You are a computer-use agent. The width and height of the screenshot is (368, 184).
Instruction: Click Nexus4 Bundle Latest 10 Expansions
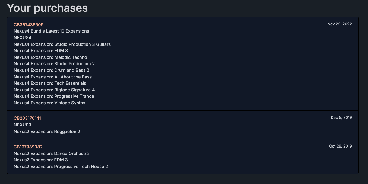[51, 31]
